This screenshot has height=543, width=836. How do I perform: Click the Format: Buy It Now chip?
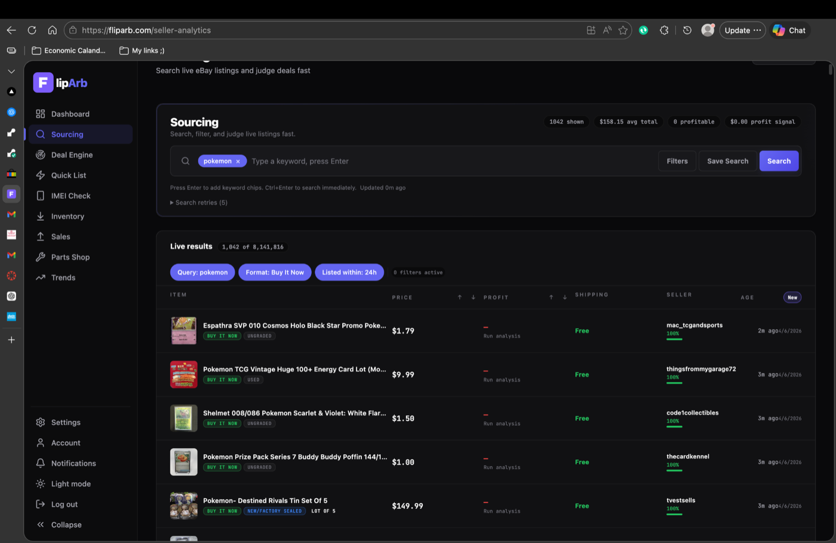(275, 272)
